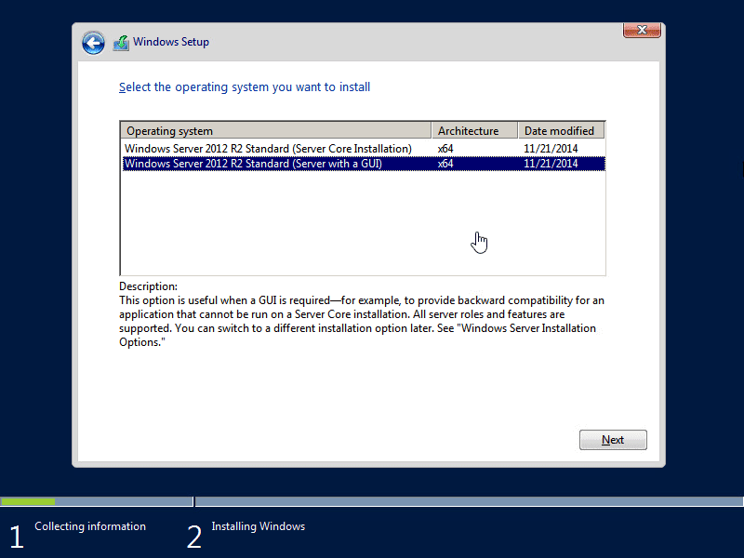Click the Windows Setup logo icon
744x558 pixels.
(x=121, y=42)
